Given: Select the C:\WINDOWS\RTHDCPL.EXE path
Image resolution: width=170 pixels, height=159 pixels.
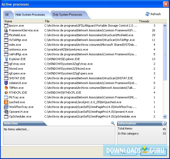Looking at the screenshot, I should tap(63, 93).
